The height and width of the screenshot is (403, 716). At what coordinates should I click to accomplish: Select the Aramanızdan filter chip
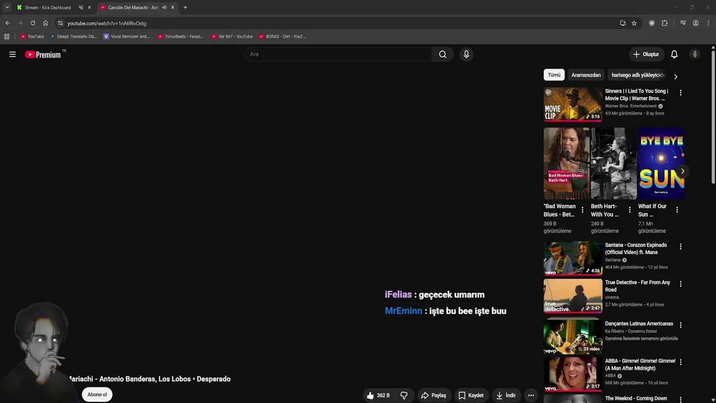click(586, 75)
